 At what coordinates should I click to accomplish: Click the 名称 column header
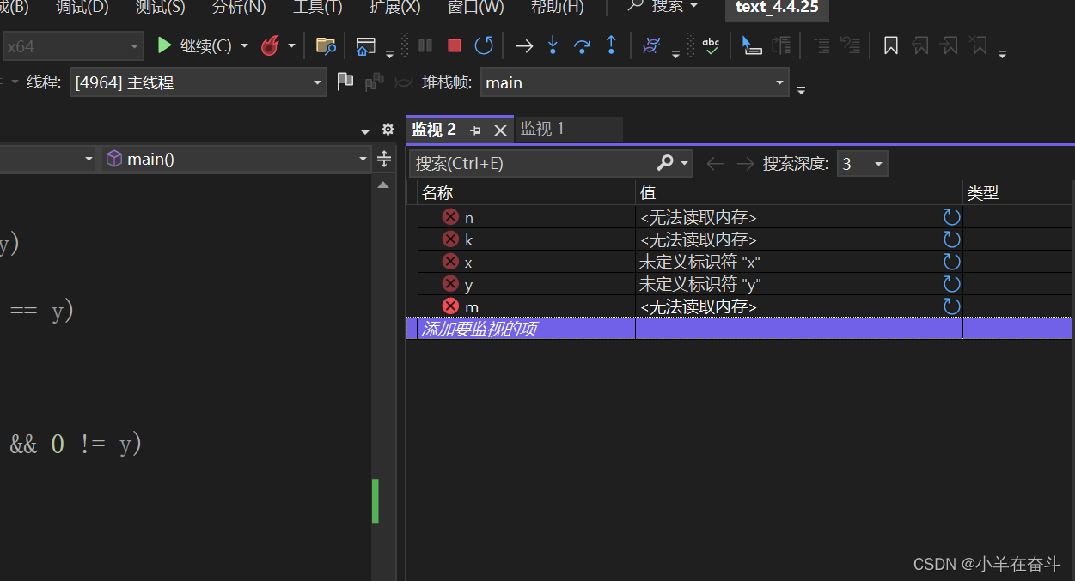pyautogui.click(x=526, y=193)
